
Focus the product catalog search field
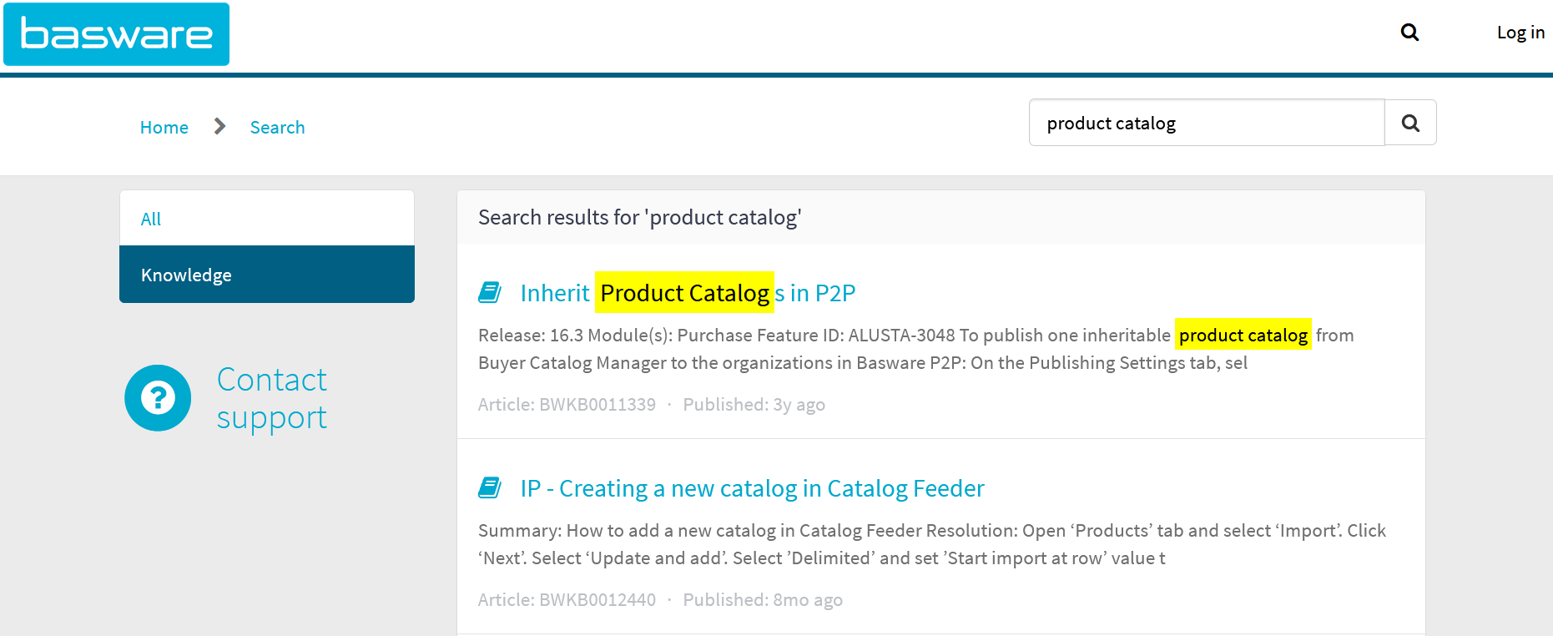click(1207, 123)
